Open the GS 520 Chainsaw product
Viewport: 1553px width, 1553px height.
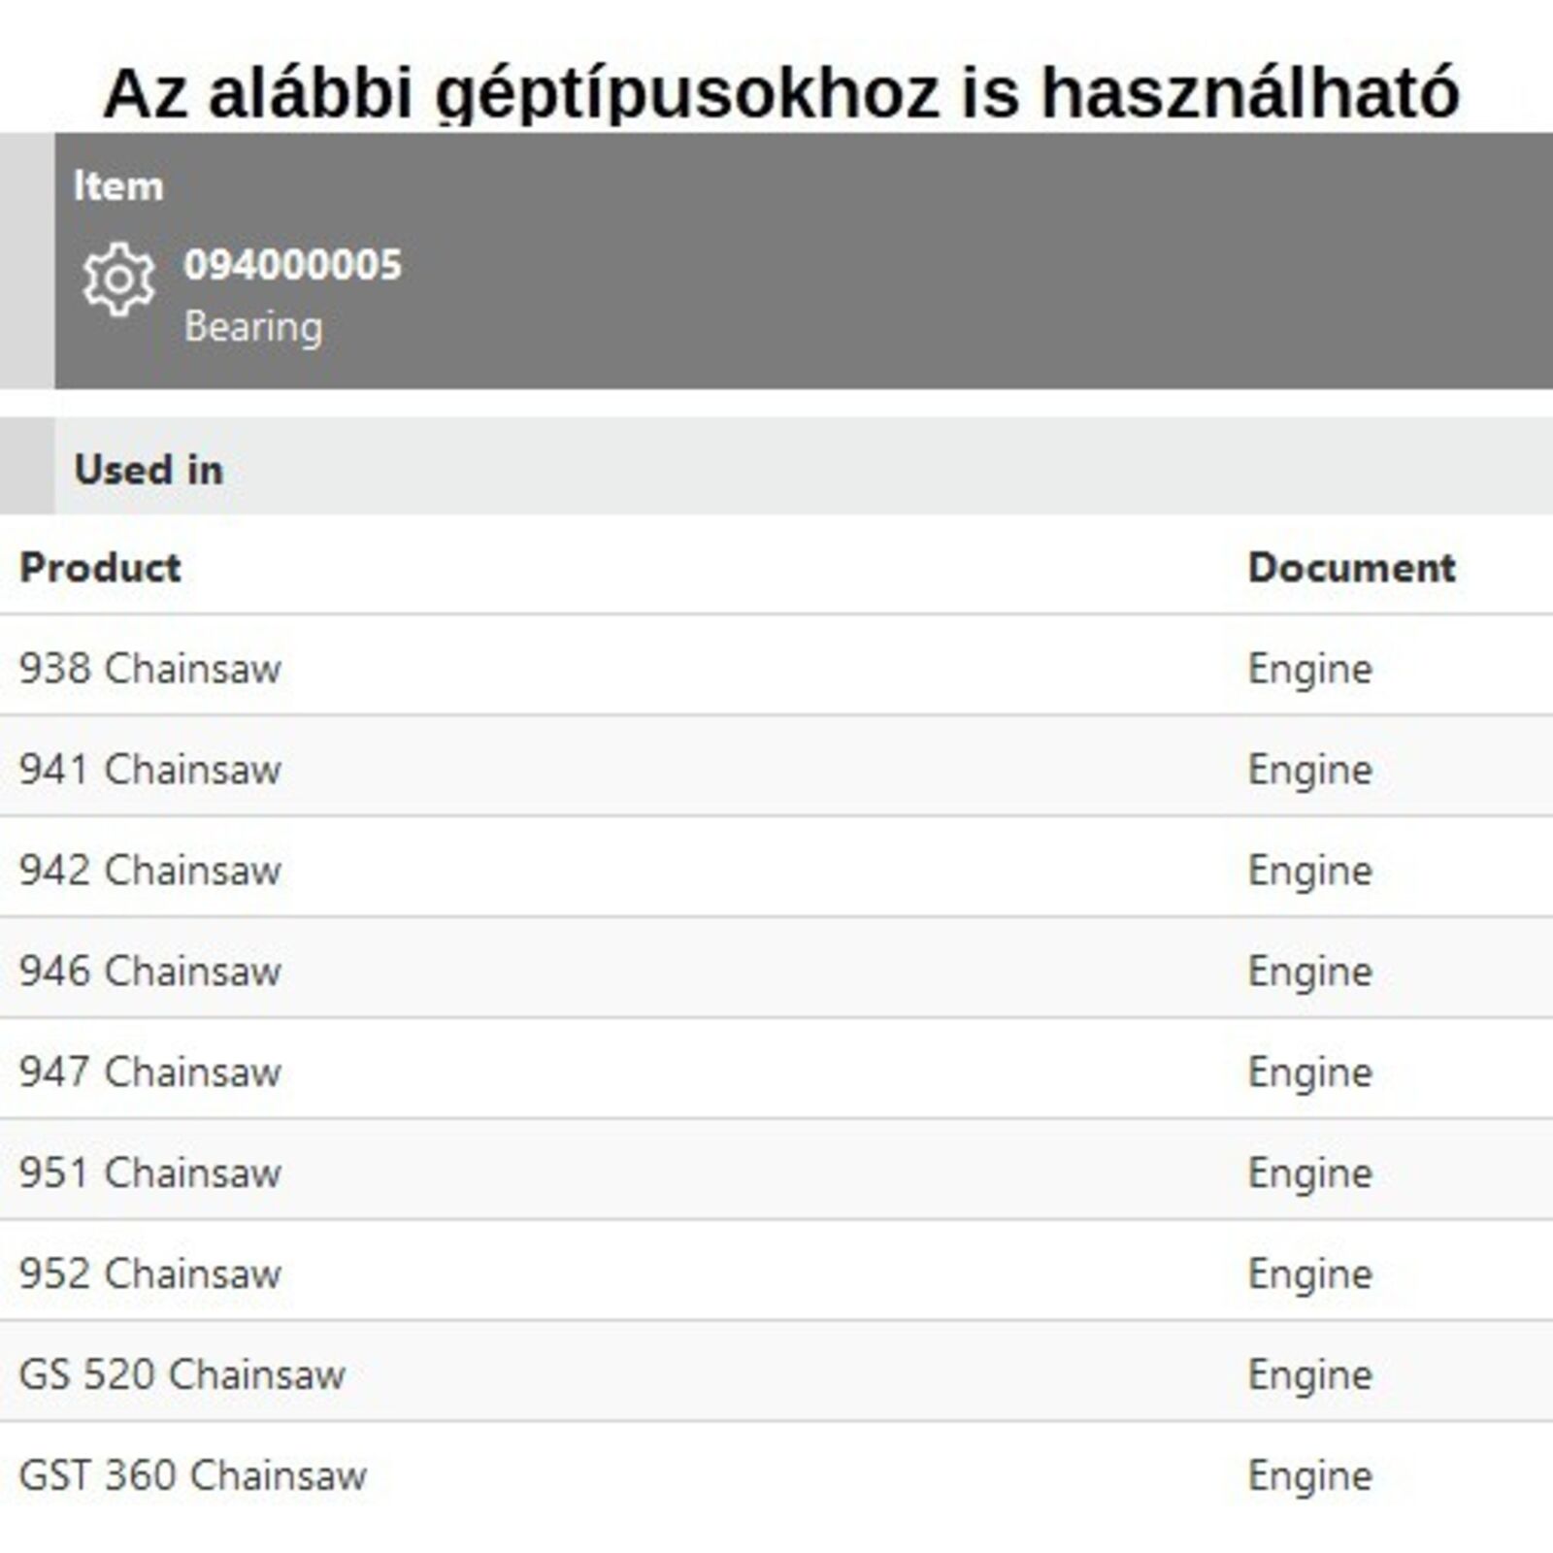(x=182, y=1375)
